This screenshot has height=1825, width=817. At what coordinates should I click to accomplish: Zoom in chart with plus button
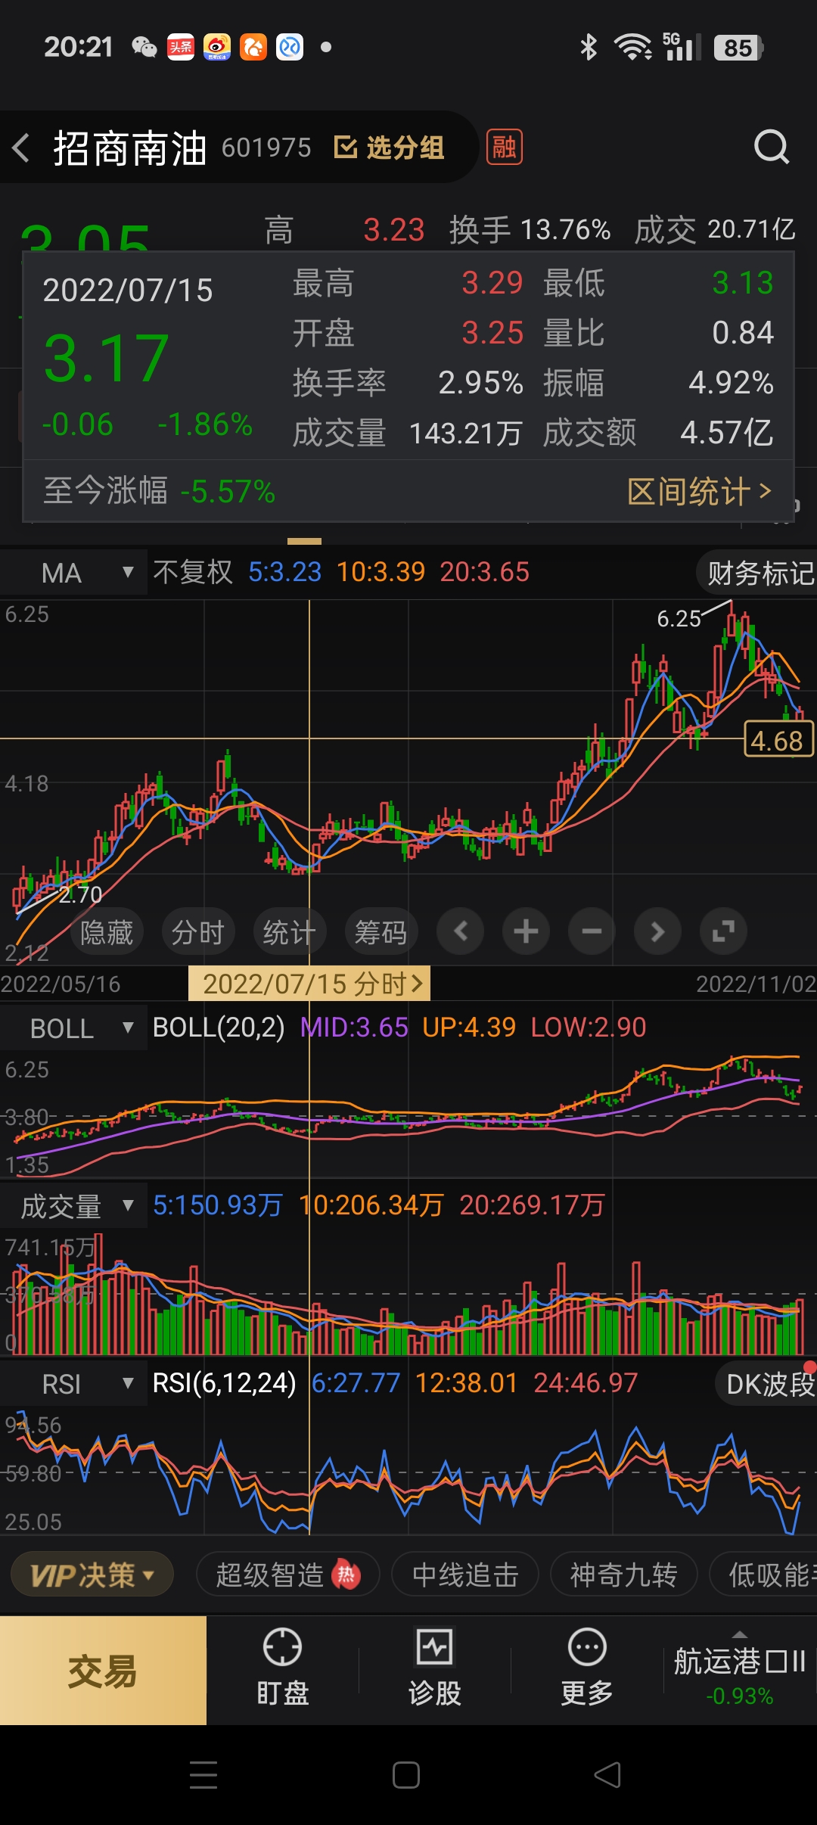tap(526, 931)
